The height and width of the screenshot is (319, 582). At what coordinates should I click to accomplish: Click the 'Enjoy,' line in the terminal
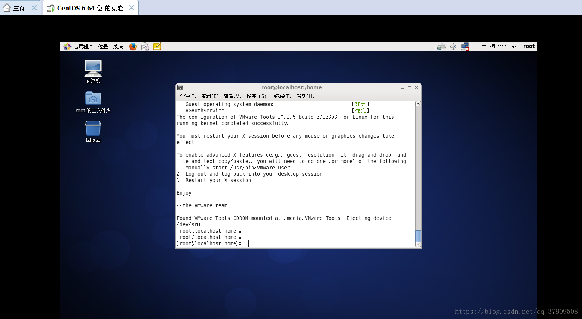[185, 193]
